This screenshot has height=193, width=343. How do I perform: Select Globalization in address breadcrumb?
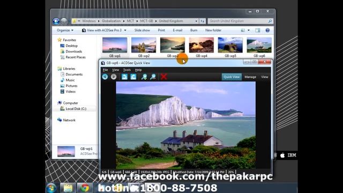coord(111,21)
